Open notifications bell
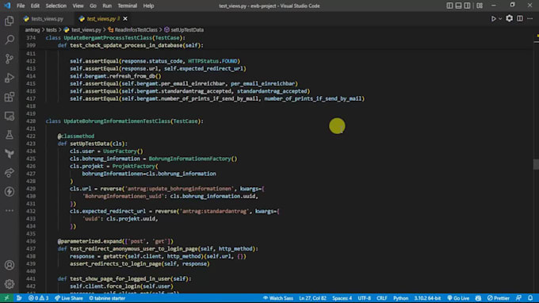The height and width of the screenshot is (303, 539). click(x=530, y=298)
